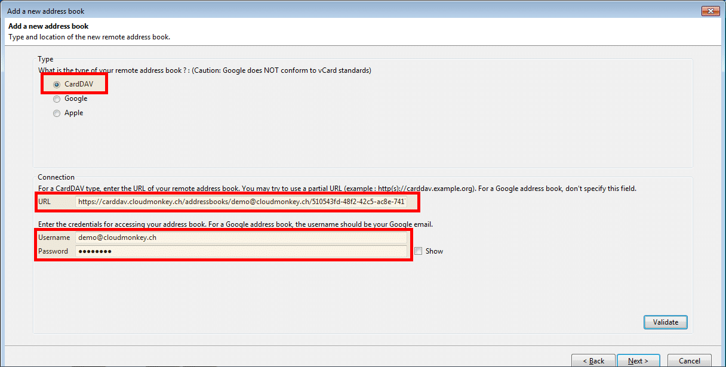Click the credentials instruction text
726x367 pixels.
coord(235,224)
